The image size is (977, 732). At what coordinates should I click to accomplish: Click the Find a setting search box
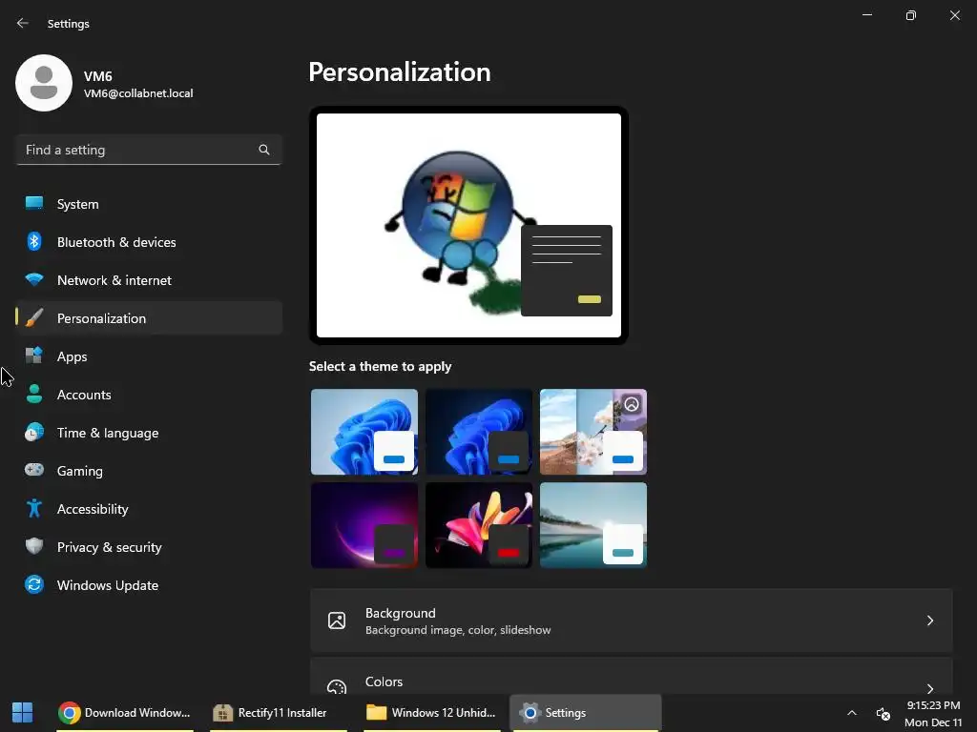click(149, 150)
